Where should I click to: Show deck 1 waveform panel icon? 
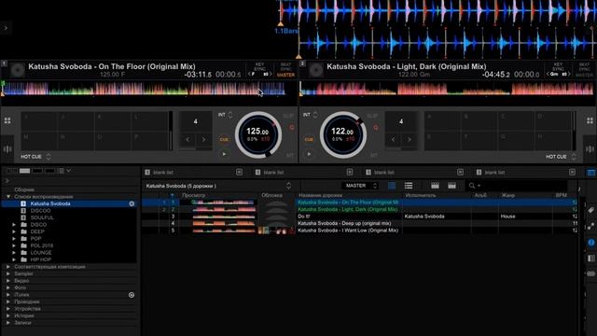tap(7, 149)
